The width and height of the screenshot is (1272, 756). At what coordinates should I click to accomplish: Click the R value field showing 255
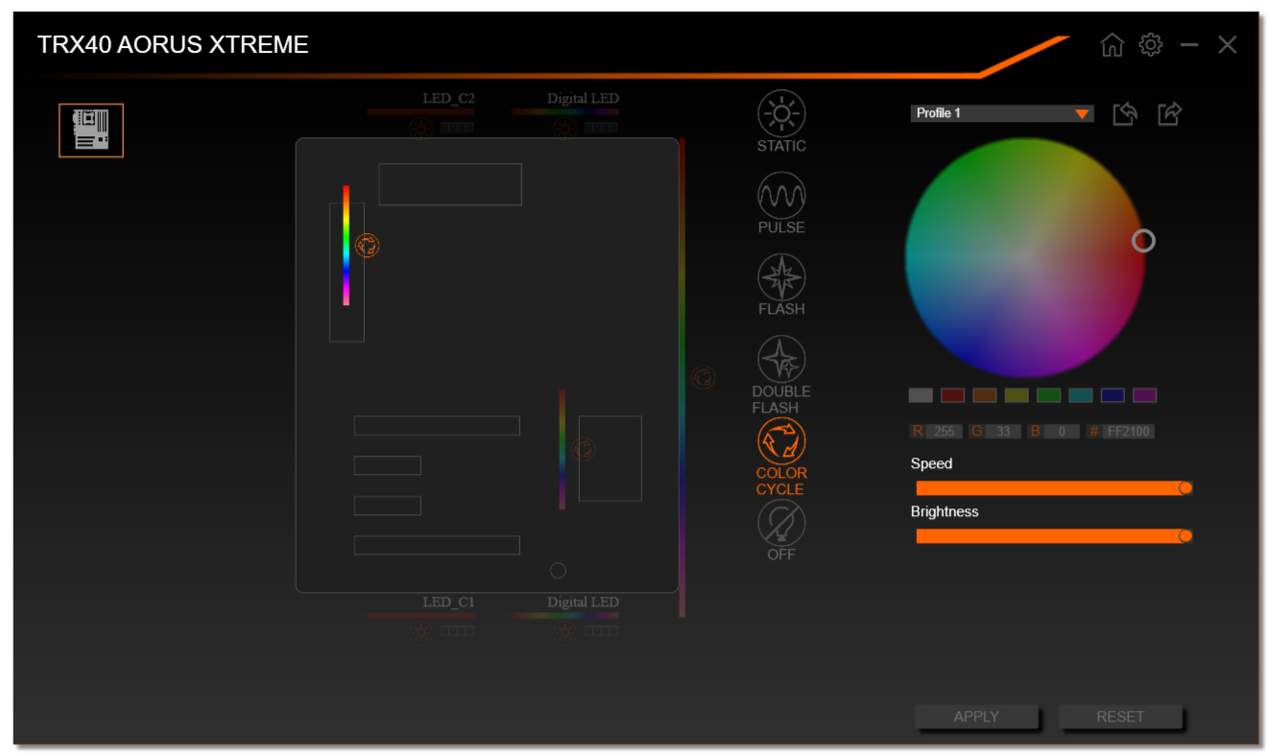944,432
